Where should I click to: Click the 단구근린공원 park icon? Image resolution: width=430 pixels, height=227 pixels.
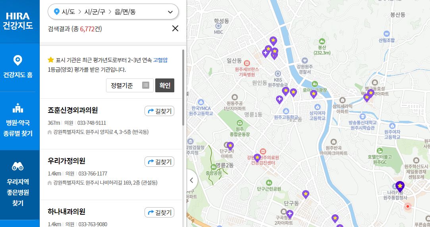click(269, 182)
